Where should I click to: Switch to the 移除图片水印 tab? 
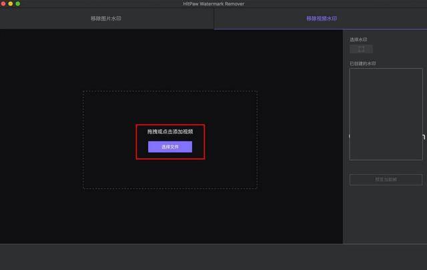[x=106, y=19]
